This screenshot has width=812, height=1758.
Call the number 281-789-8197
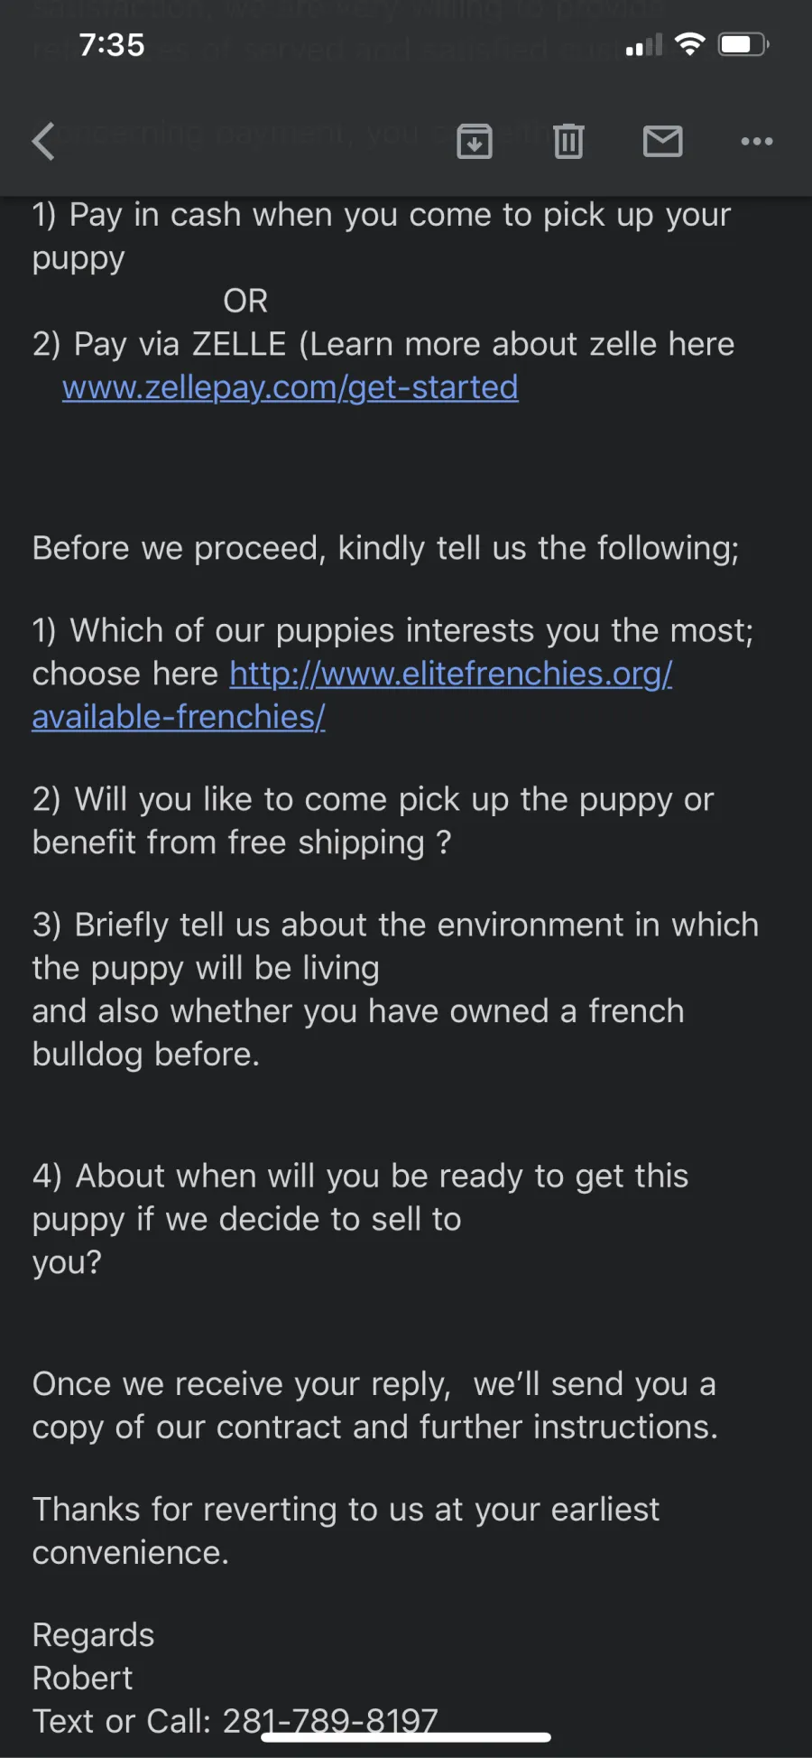(330, 1721)
